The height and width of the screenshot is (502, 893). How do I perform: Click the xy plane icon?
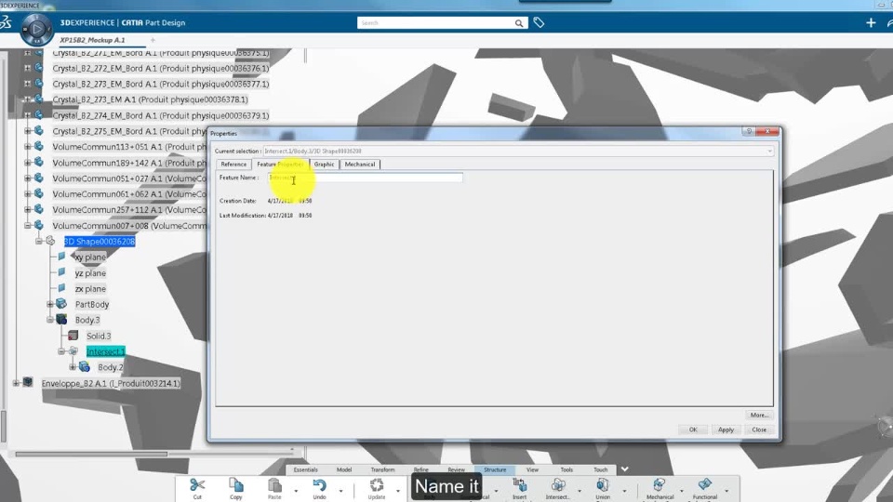[x=61, y=257]
